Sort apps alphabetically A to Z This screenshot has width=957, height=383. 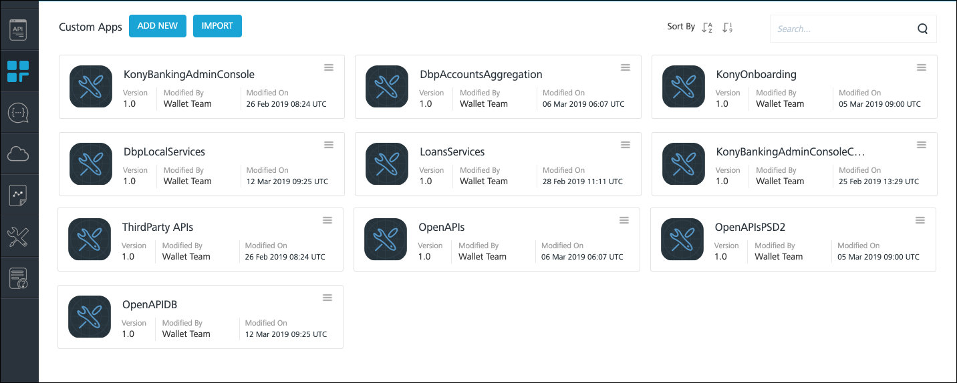[x=707, y=27]
